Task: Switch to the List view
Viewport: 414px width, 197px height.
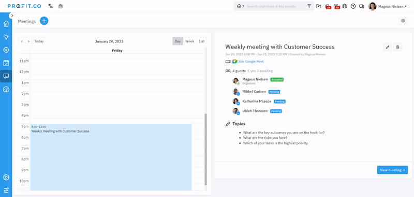Action: point(202,41)
